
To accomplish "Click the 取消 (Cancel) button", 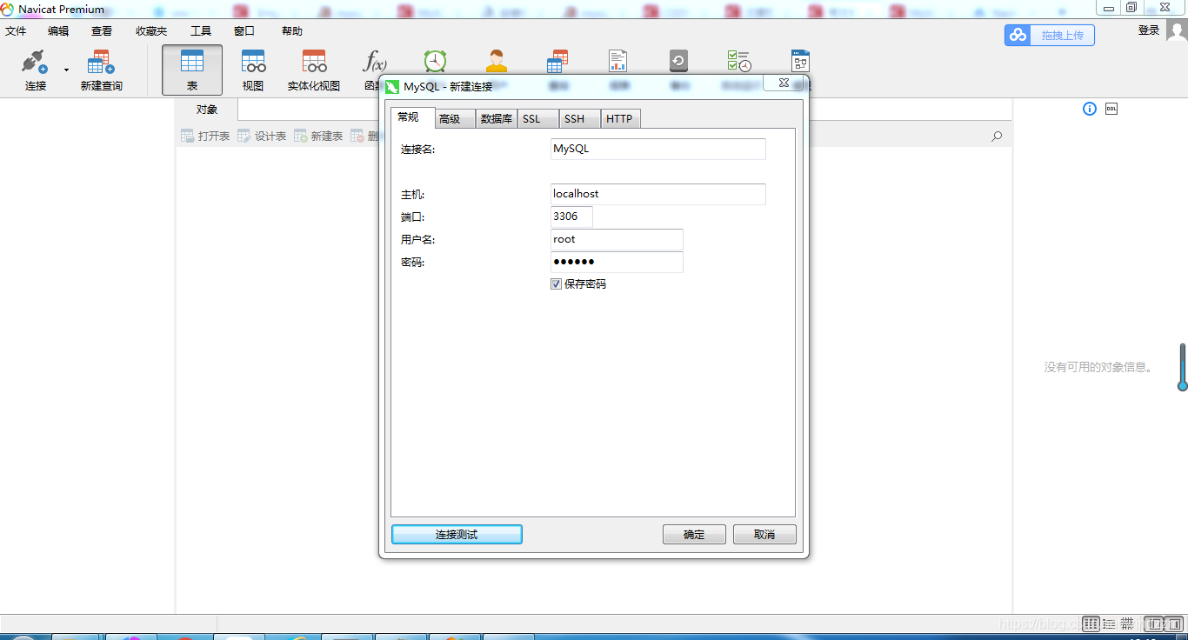I will pyautogui.click(x=764, y=535).
